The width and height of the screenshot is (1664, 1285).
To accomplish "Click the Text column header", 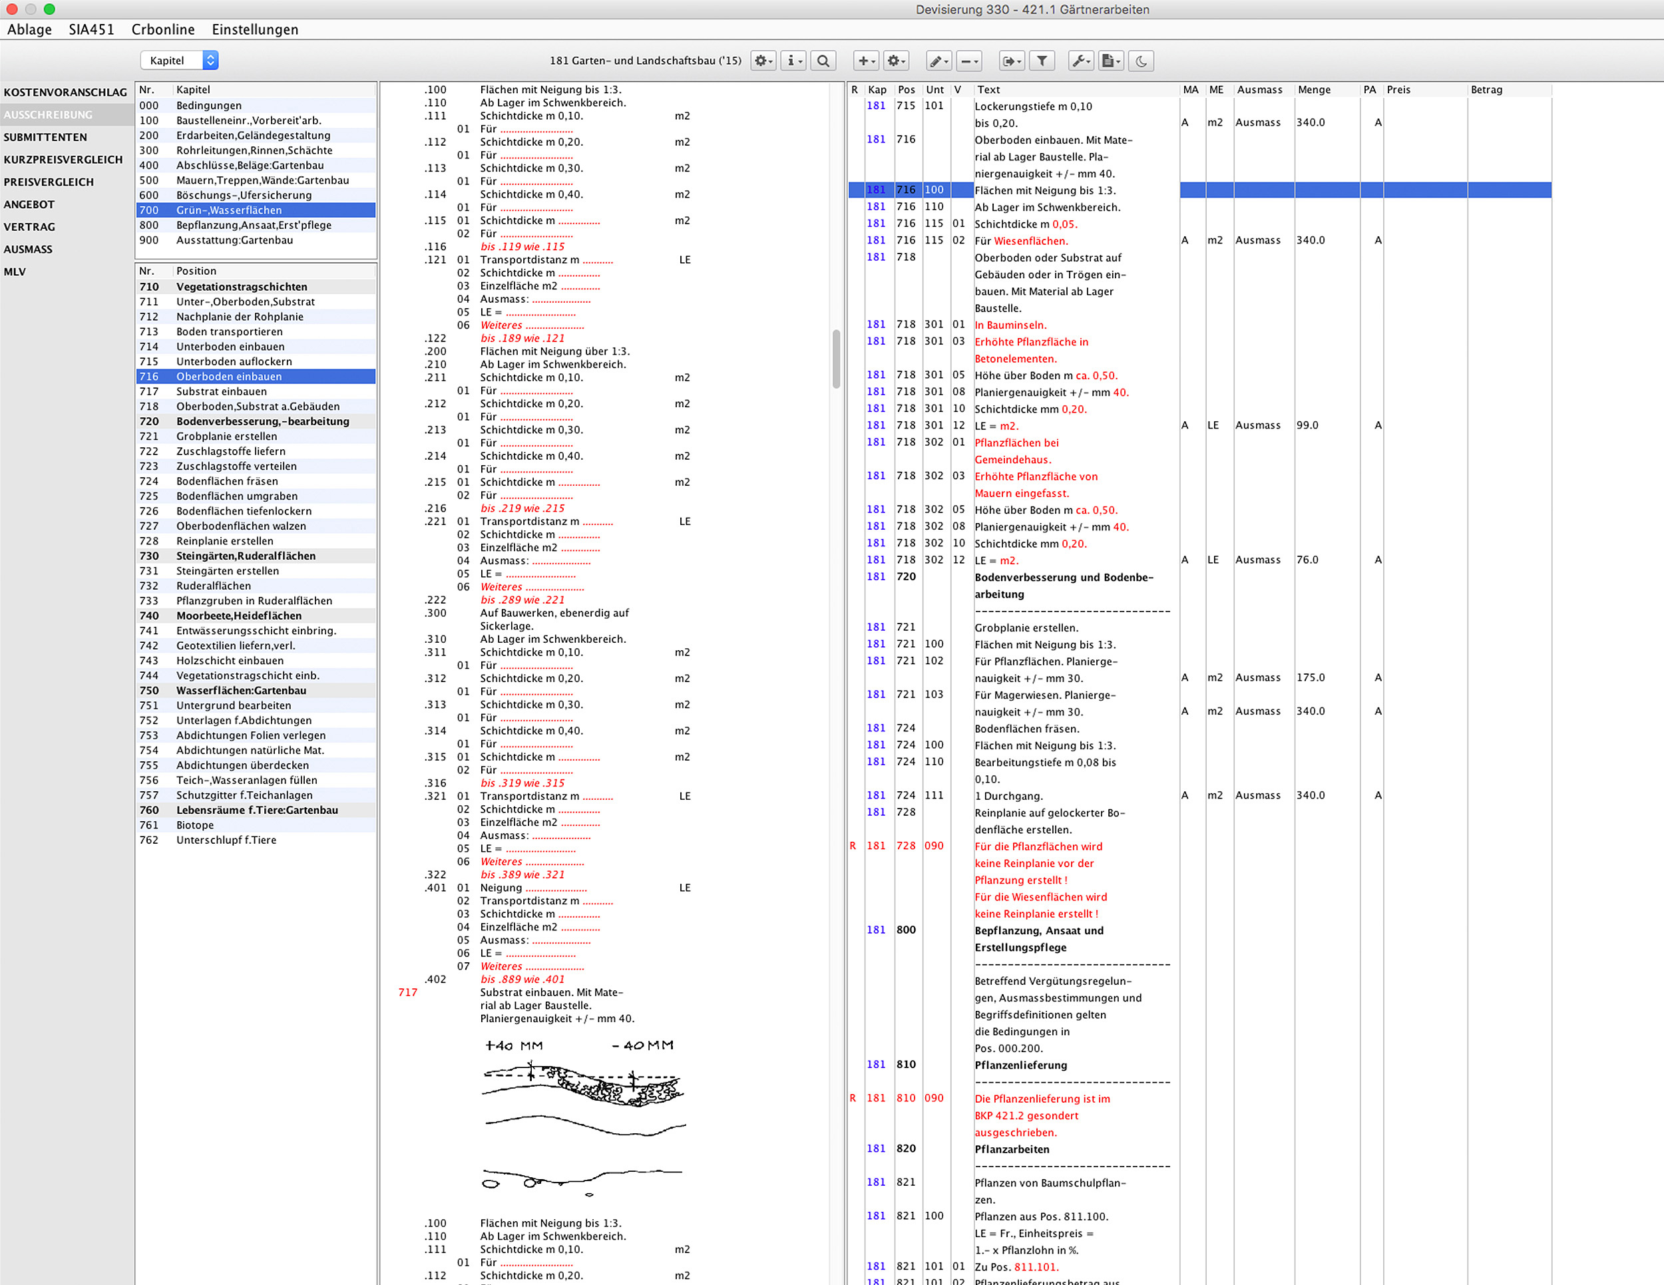I will click(x=1076, y=90).
